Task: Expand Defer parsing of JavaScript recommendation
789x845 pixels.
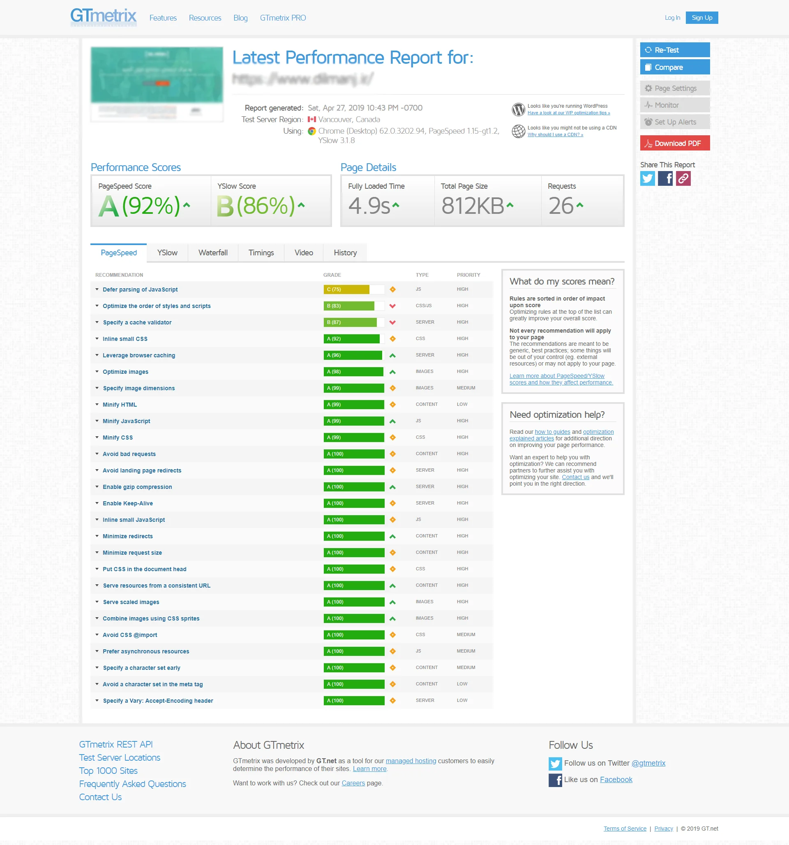Action: tap(140, 289)
